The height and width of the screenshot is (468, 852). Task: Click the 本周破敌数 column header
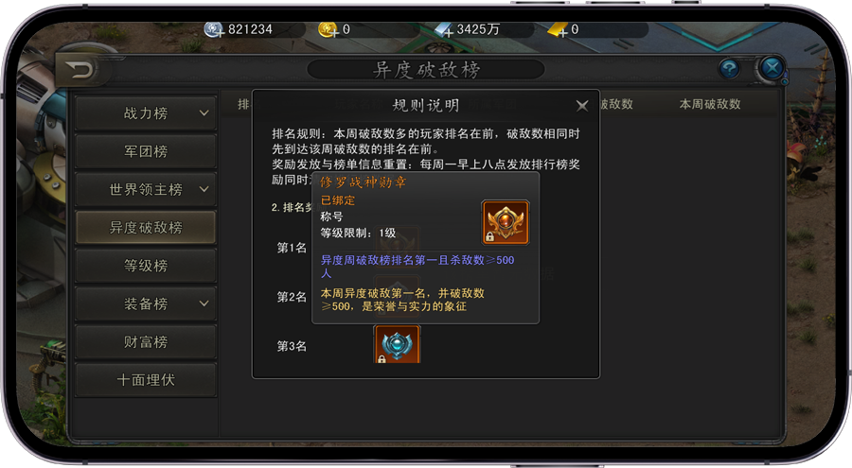pyautogui.click(x=710, y=104)
